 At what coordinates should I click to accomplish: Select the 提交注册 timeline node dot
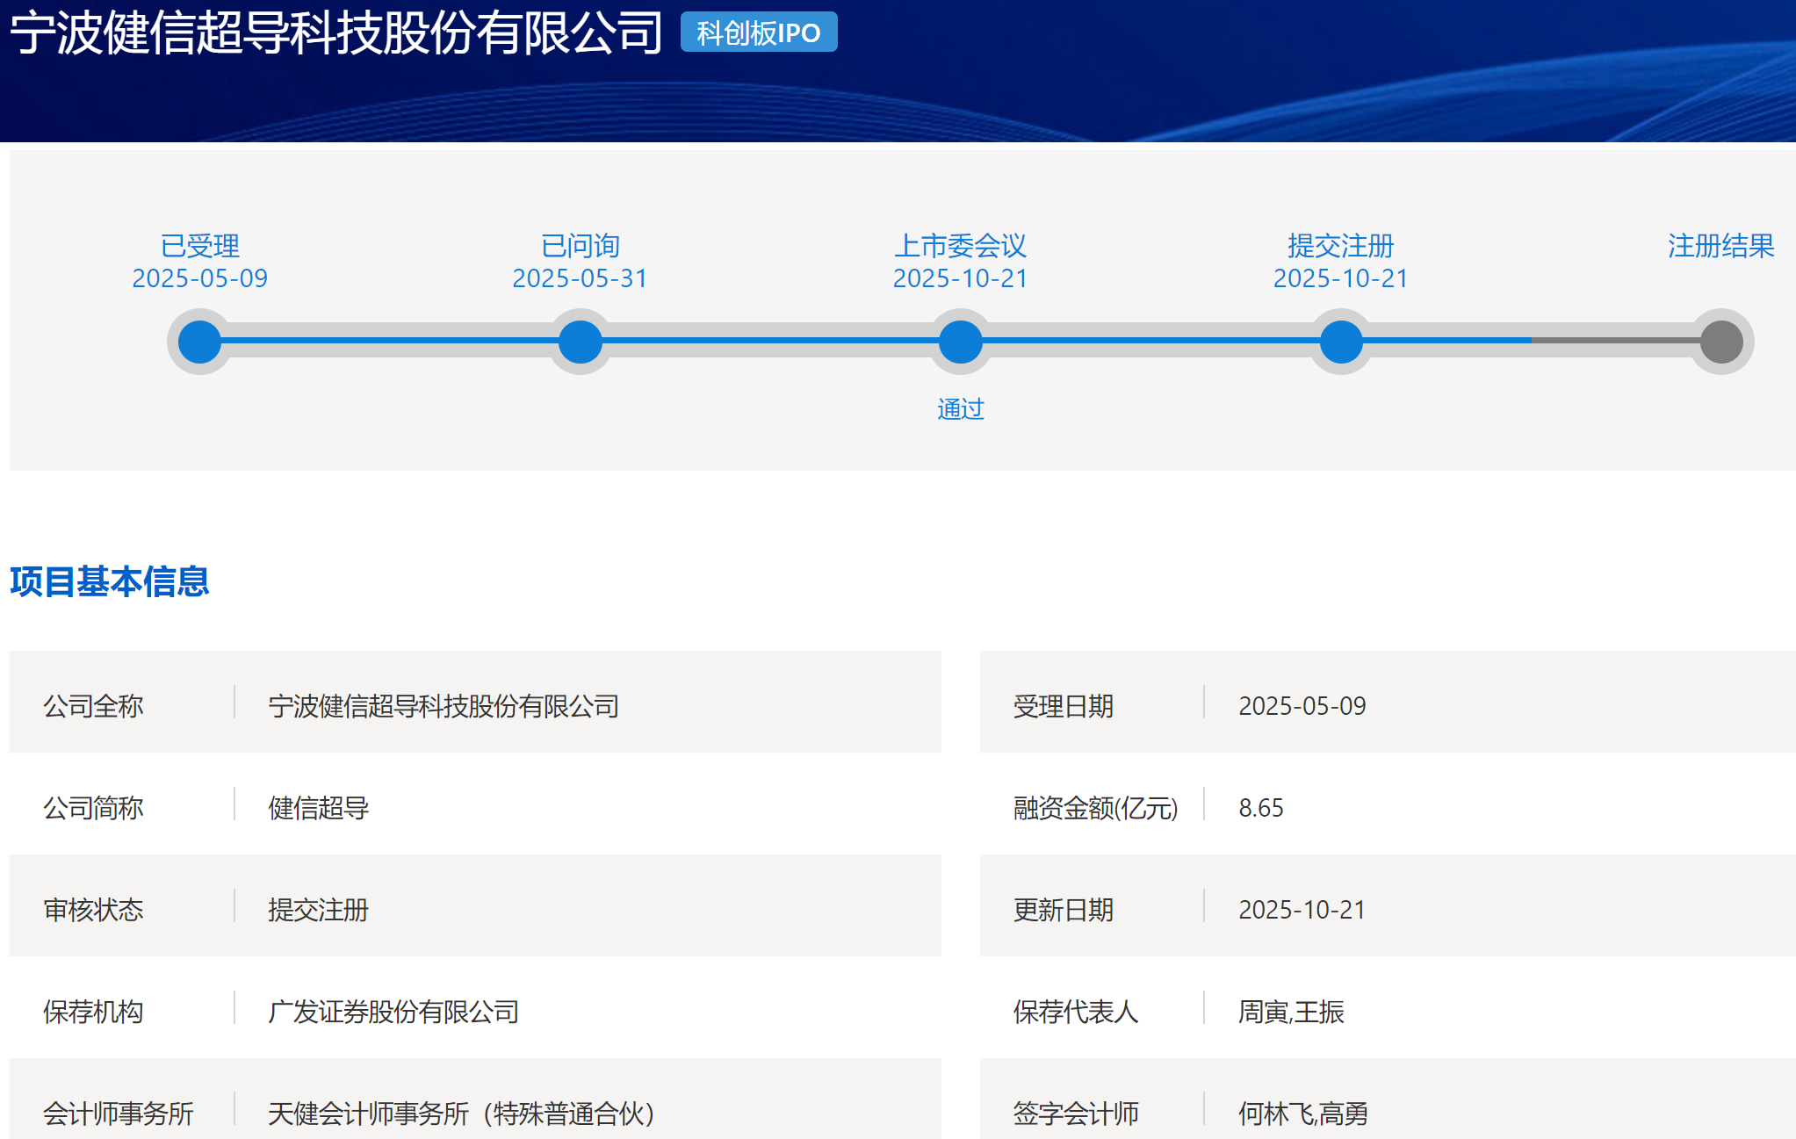(x=1339, y=342)
